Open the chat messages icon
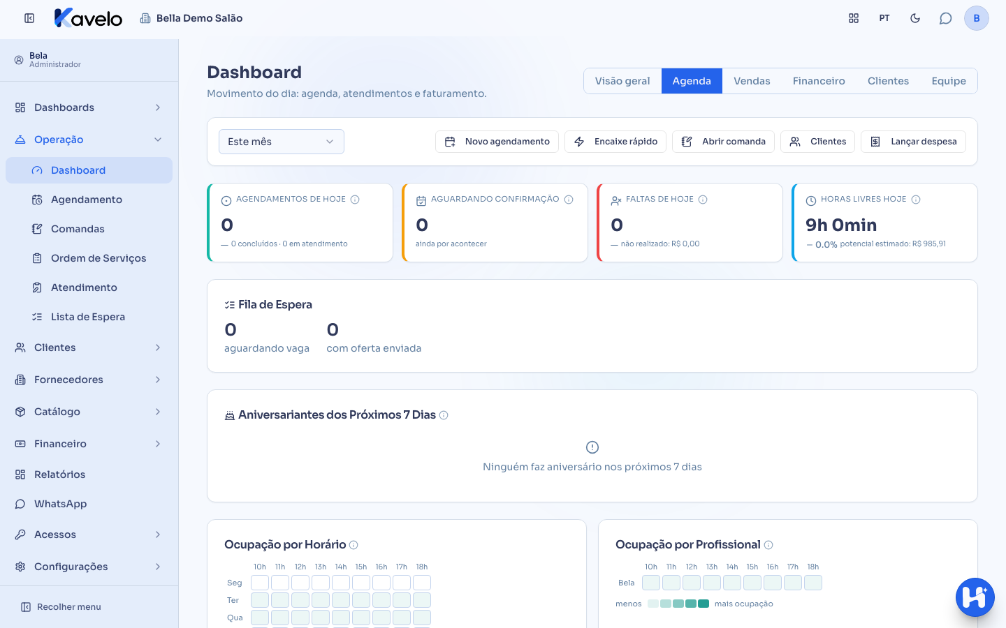 945,18
